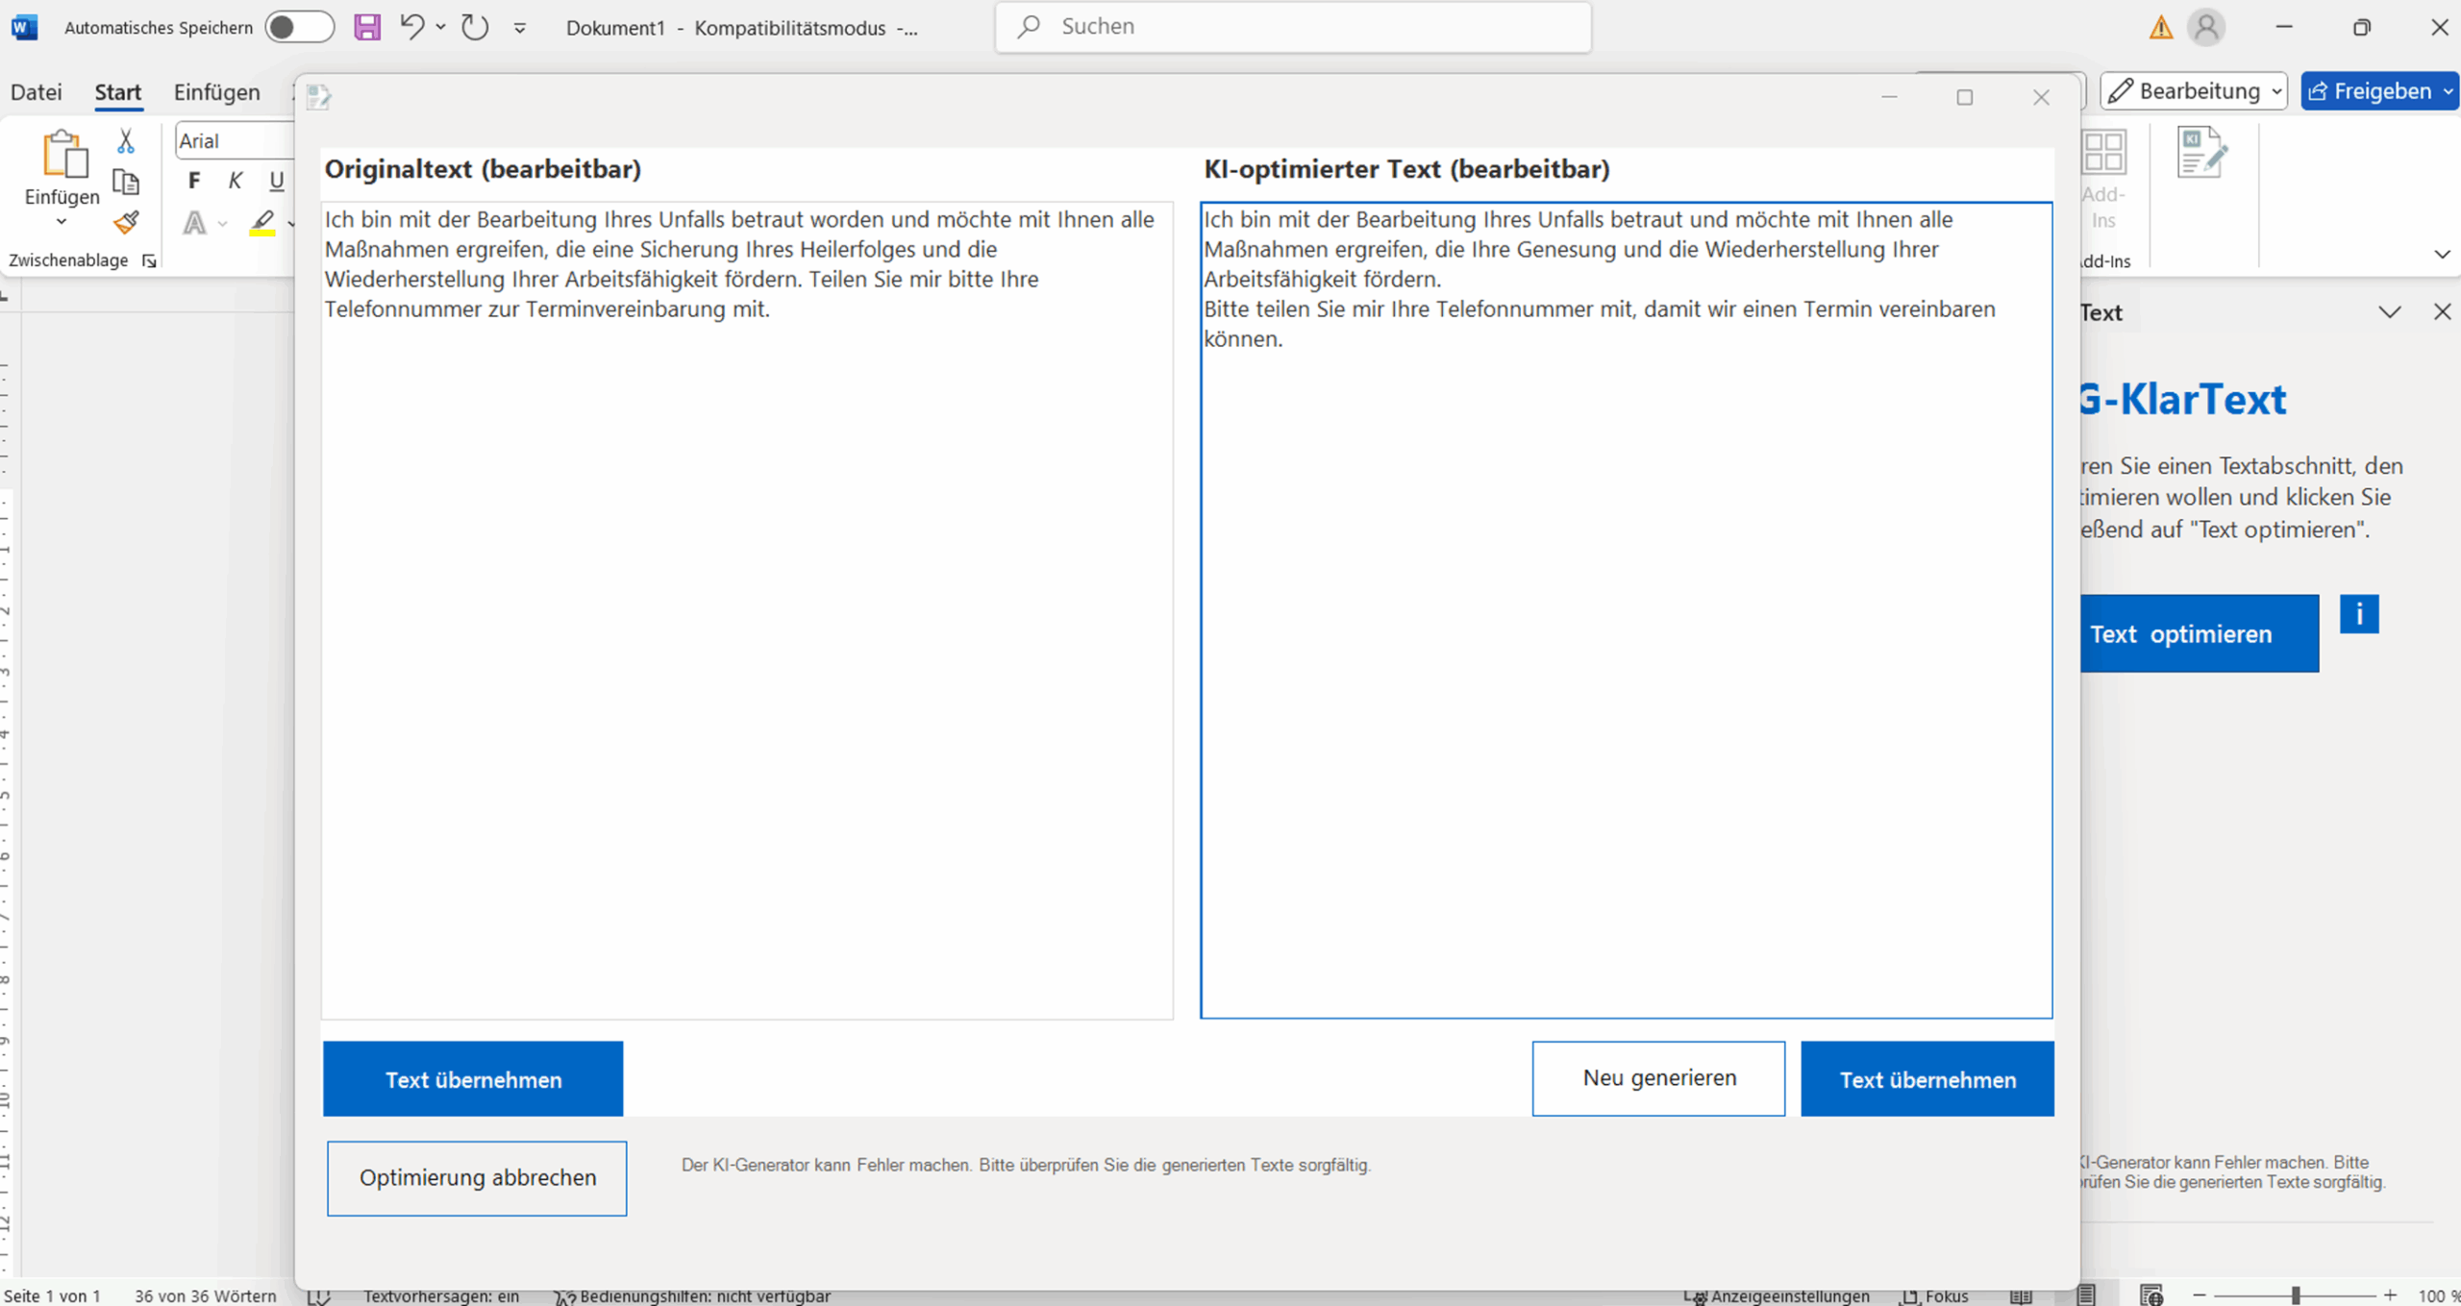Open the Datei menu

(x=36, y=92)
